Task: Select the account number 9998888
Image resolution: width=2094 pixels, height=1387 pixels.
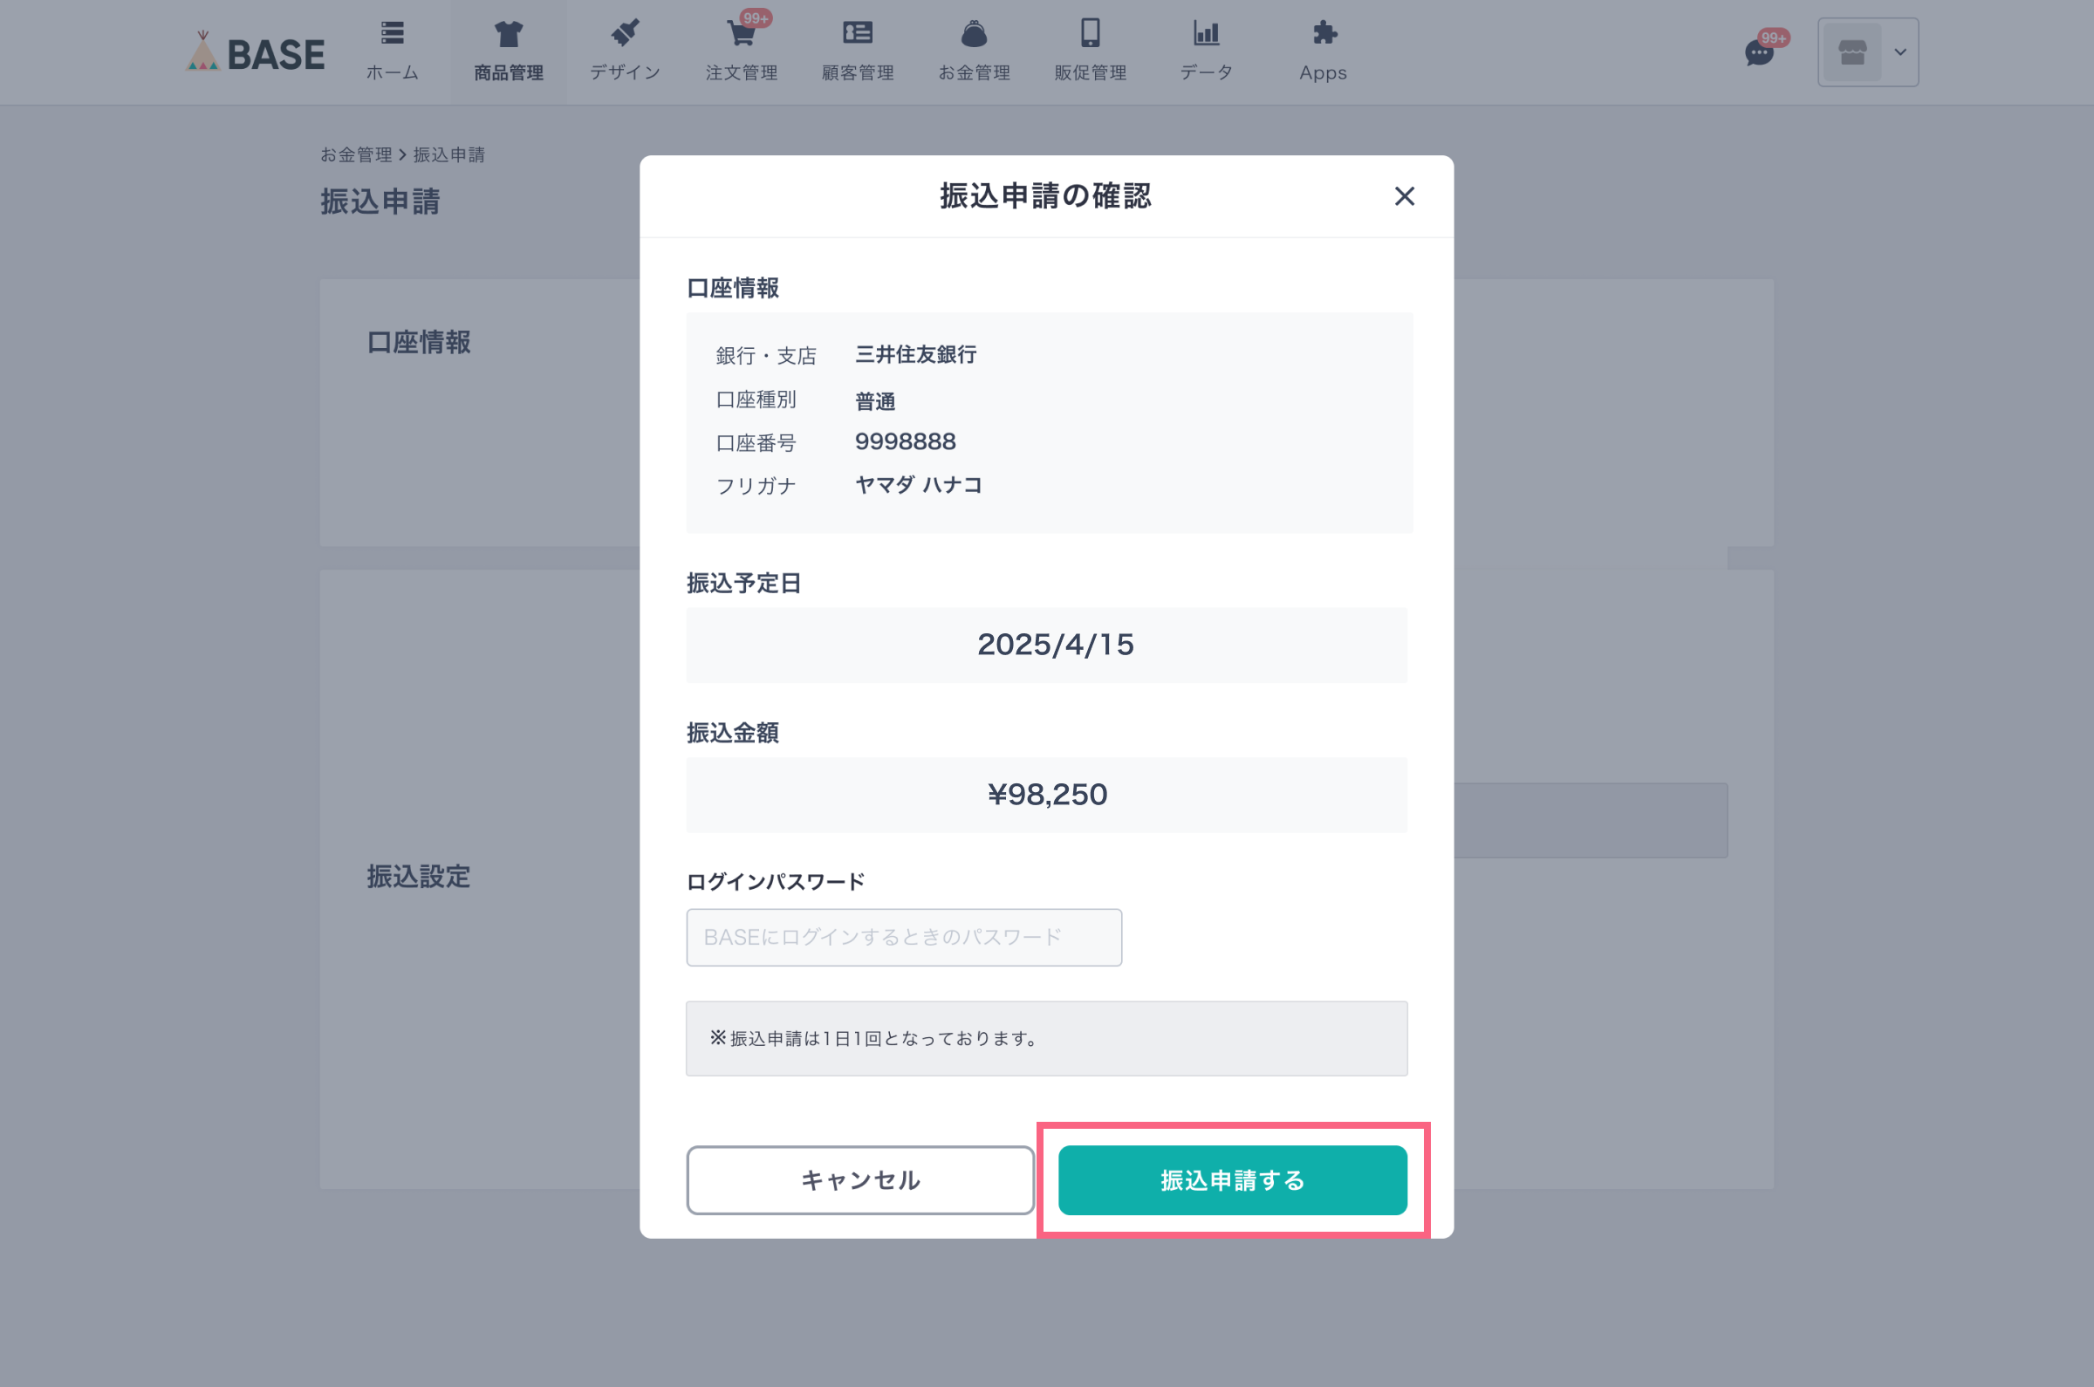Action: 905,441
